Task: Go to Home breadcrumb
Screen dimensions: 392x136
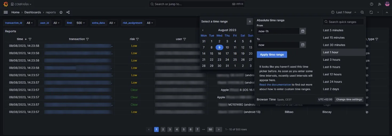Action: pos(15,12)
